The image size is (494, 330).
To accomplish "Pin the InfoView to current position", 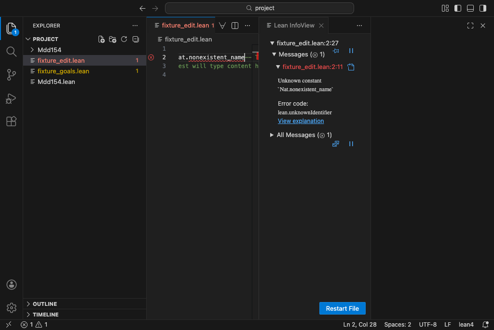I will point(336,51).
